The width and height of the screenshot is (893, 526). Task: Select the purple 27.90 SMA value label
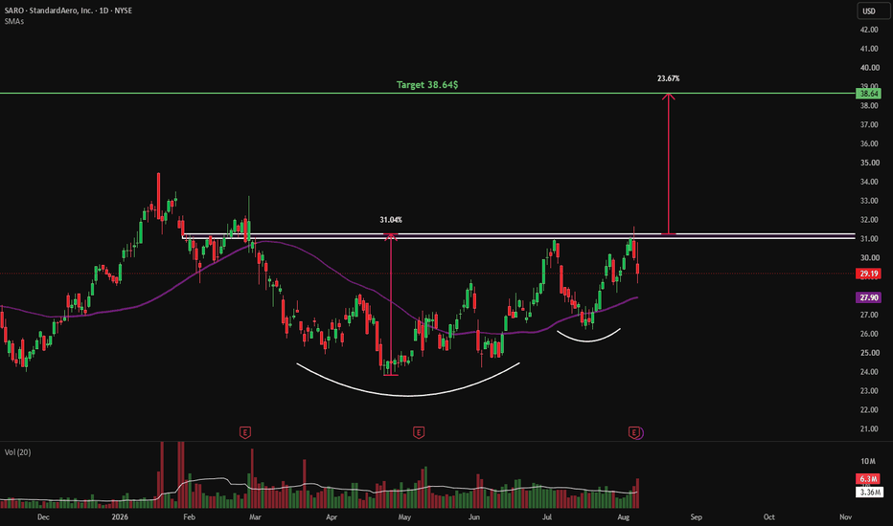[x=869, y=298]
